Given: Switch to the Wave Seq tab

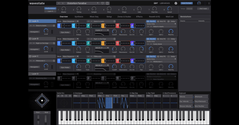Looking at the screenshot, I should (x=94, y=17).
